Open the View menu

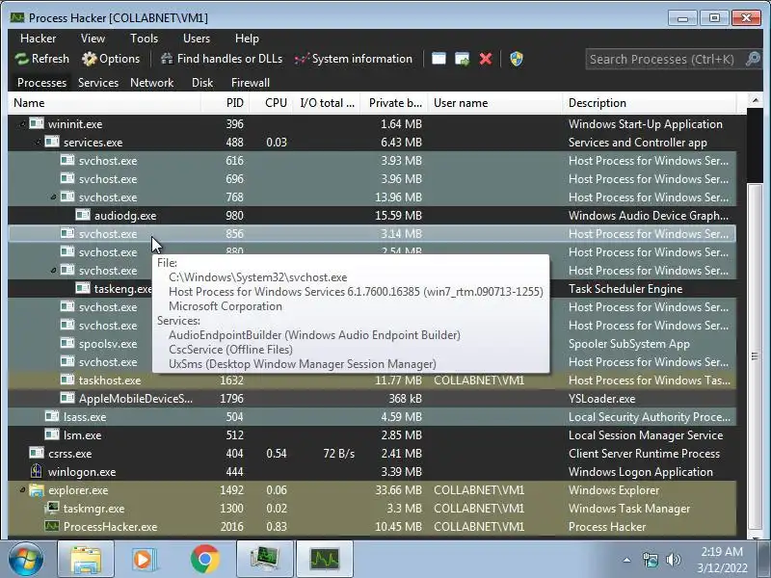(x=93, y=39)
